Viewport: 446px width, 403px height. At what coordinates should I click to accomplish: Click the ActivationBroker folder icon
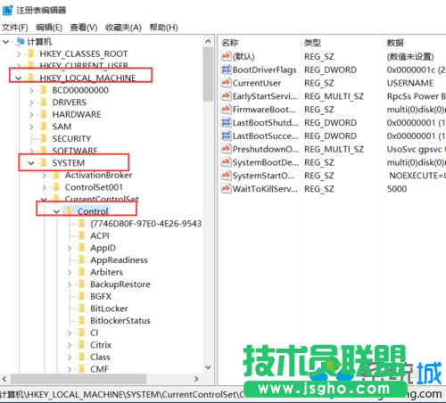pos(56,175)
